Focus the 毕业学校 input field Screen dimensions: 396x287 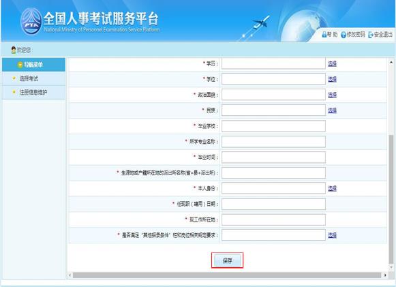click(273, 126)
